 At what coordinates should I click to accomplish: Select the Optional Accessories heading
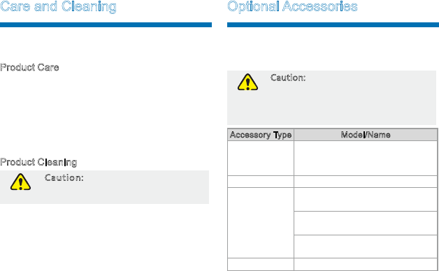pyautogui.click(x=292, y=7)
